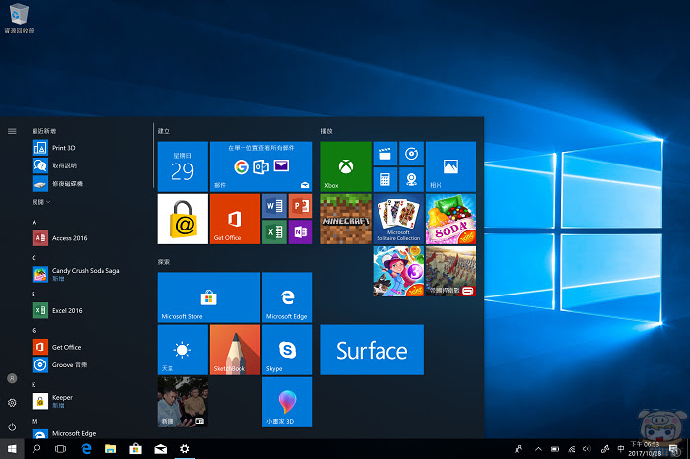The height and width of the screenshot is (459, 690).
Task: Open taskbar search magnifier
Action: coord(36,449)
